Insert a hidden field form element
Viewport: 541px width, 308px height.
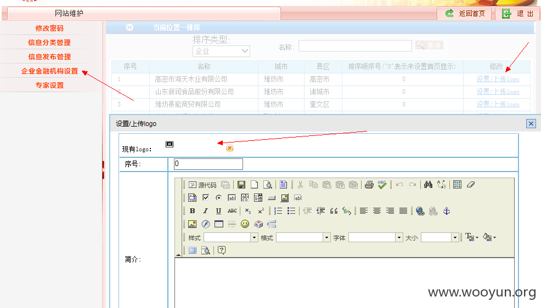(298, 198)
